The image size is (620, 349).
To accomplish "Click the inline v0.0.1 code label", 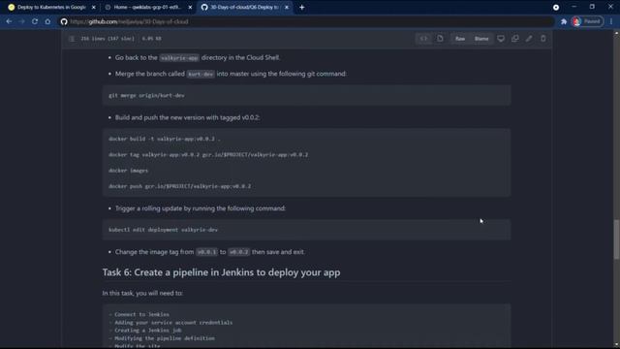I will tap(206, 252).
